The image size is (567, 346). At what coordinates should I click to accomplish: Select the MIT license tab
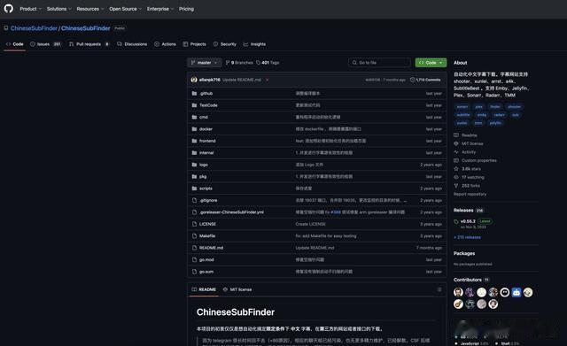click(237, 289)
